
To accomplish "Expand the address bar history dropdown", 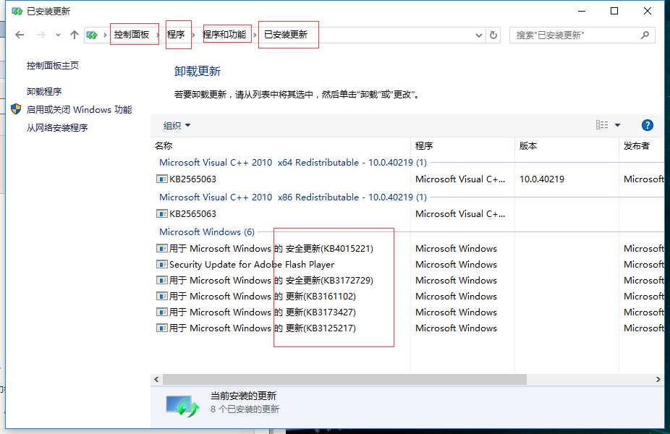I will tap(479, 35).
